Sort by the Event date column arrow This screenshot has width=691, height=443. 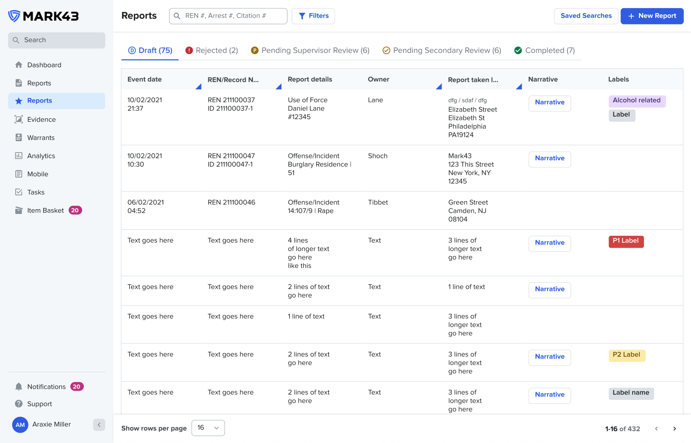[198, 87]
